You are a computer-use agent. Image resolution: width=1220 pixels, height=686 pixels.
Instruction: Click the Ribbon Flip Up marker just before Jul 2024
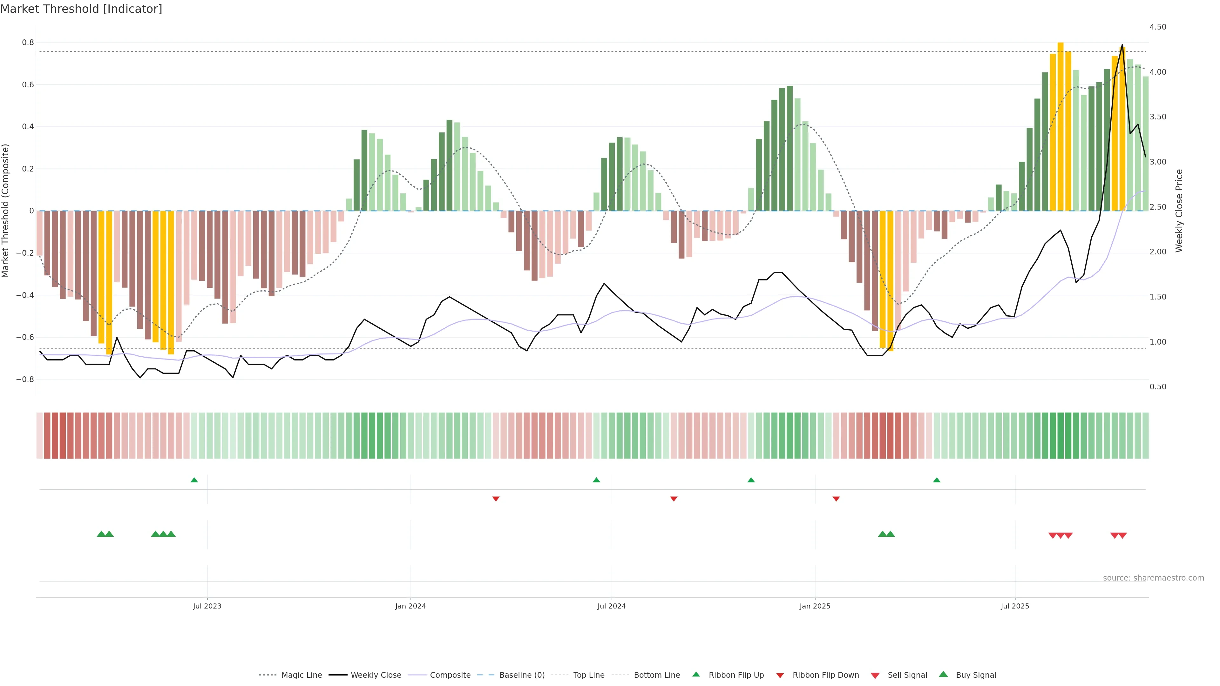(596, 480)
